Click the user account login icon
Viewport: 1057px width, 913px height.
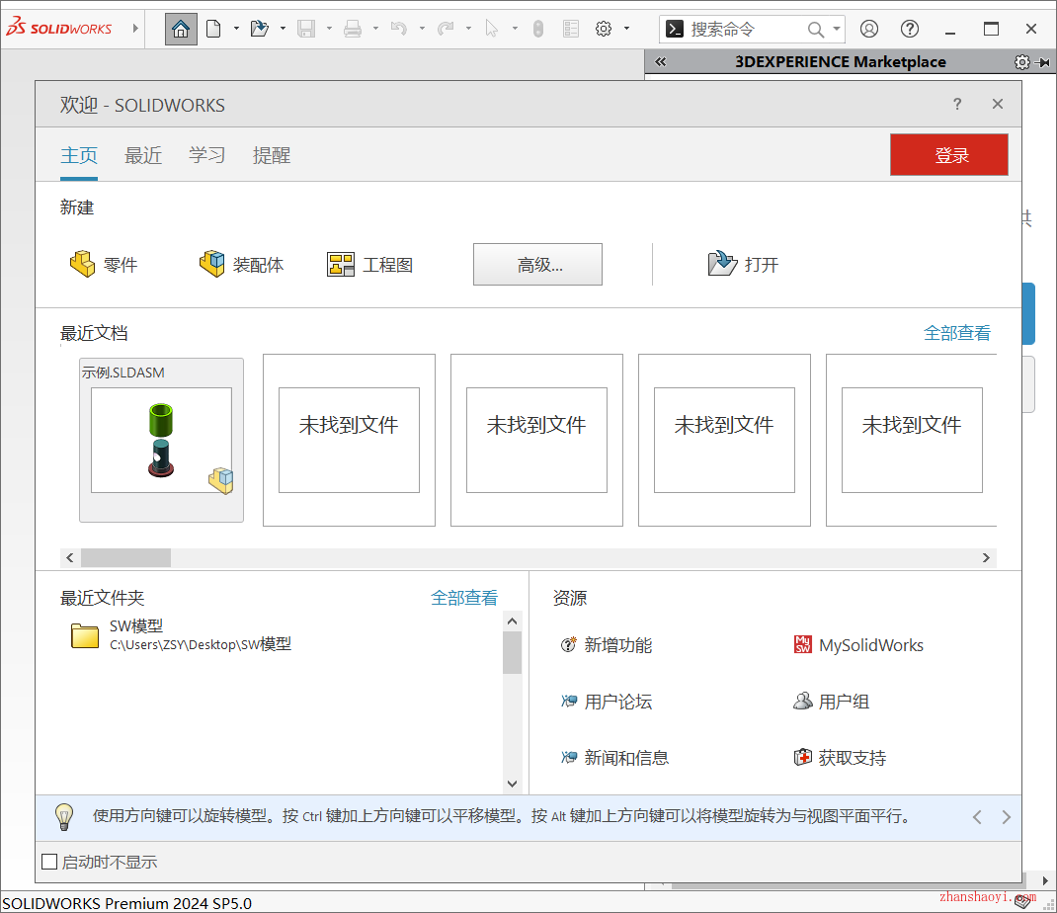click(869, 29)
